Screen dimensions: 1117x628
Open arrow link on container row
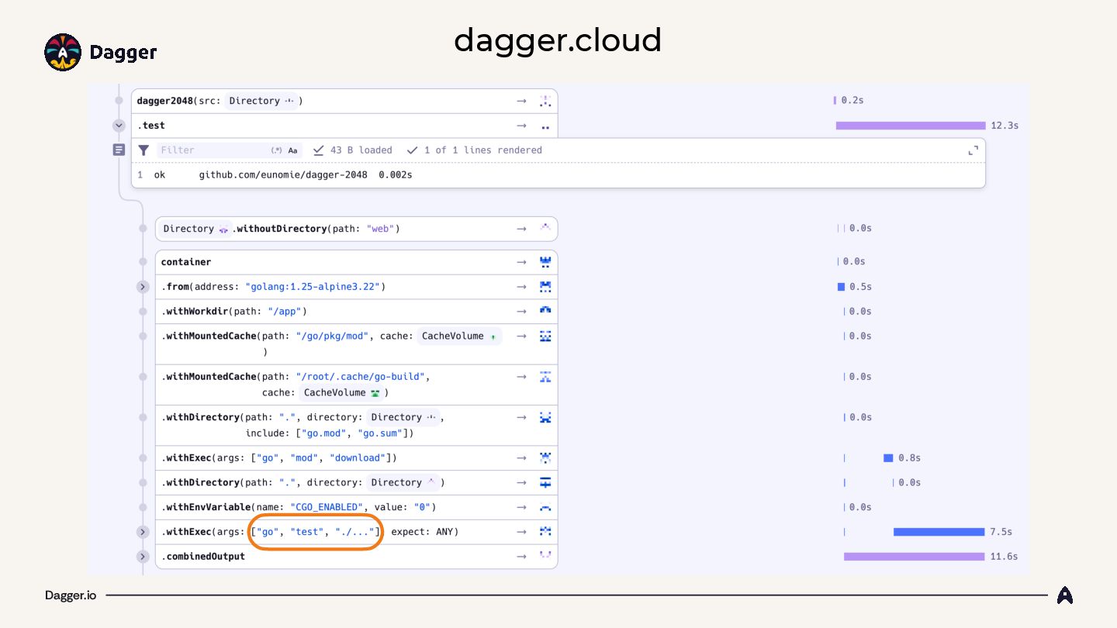(x=522, y=262)
